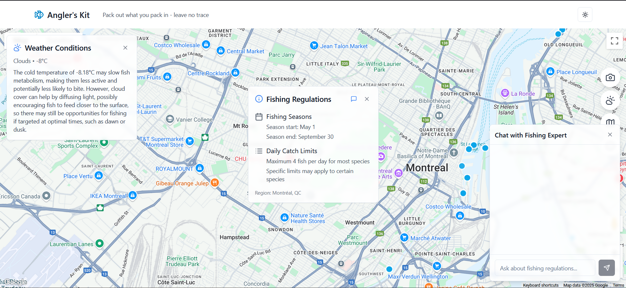Select the Marché Atwater cart pin
The image size is (626, 288).
point(404,237)
